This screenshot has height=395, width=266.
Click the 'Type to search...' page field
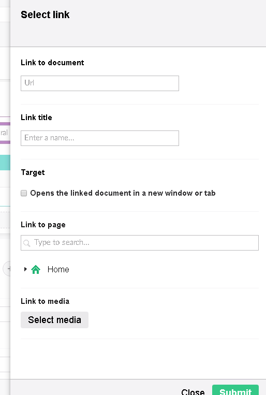[140, 243]
